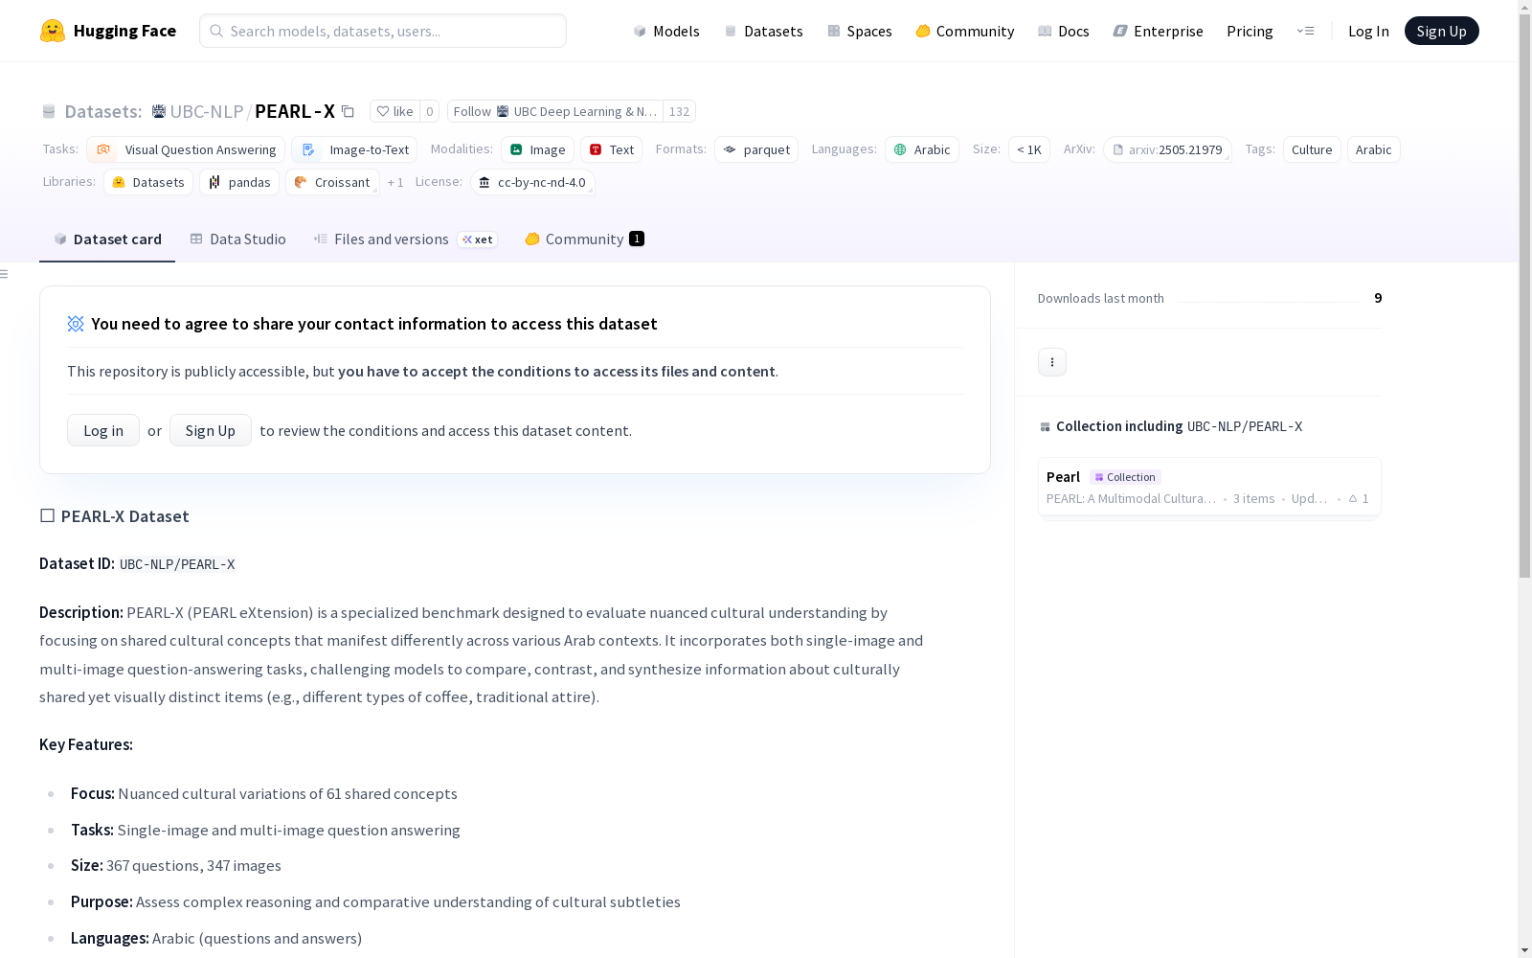Image resolution: width=1532 pixels, height=958 pixels.
Task: Click the Hugging Face logo icon
Action: [53, 31]
